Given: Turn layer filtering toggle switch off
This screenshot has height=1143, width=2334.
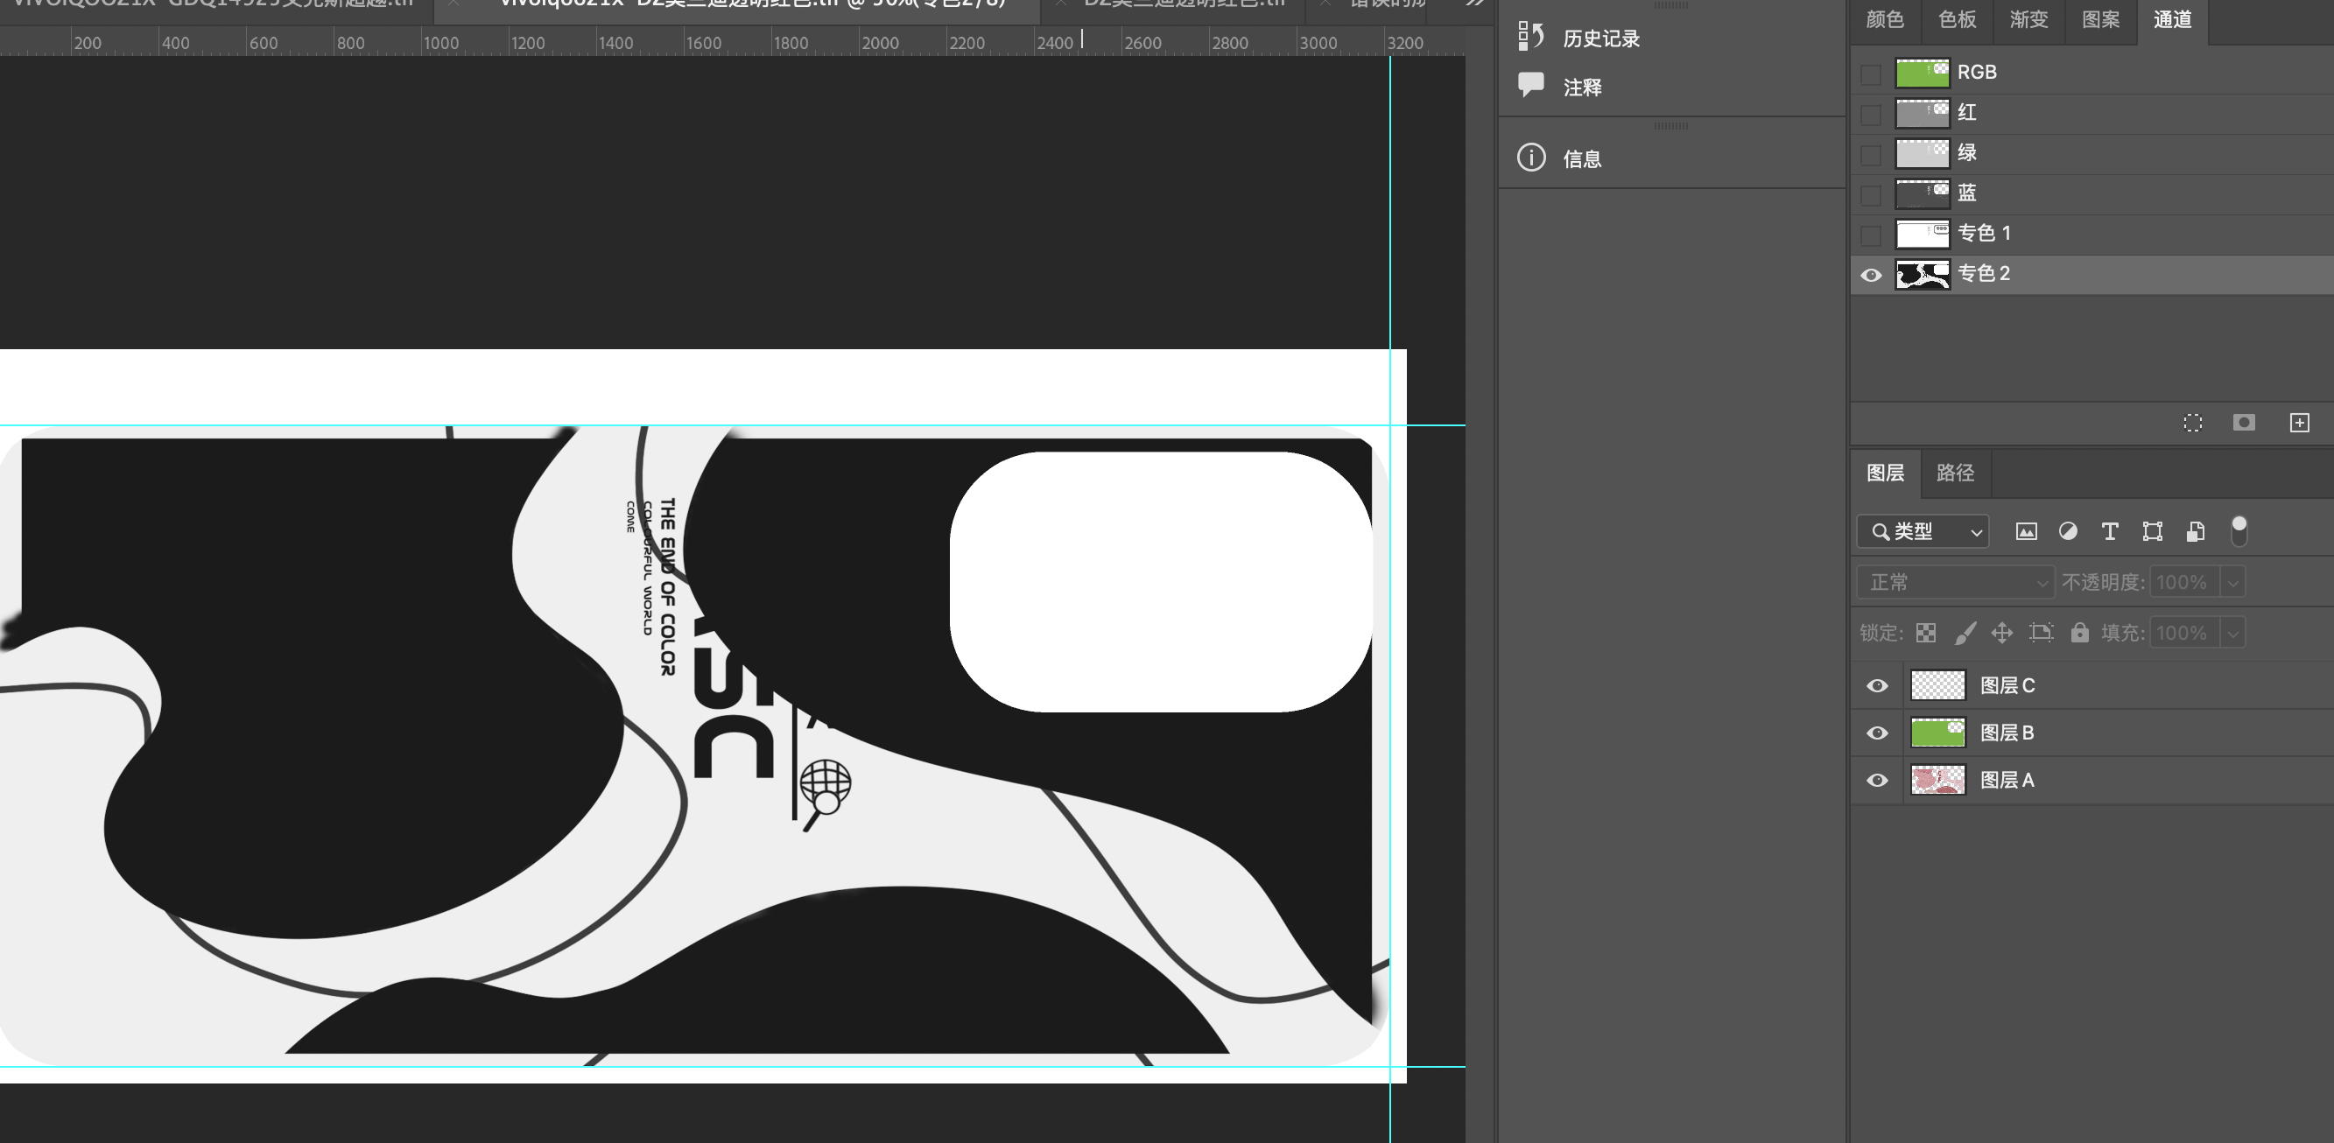Looking at the screenshot, I should pos(2238,530).
